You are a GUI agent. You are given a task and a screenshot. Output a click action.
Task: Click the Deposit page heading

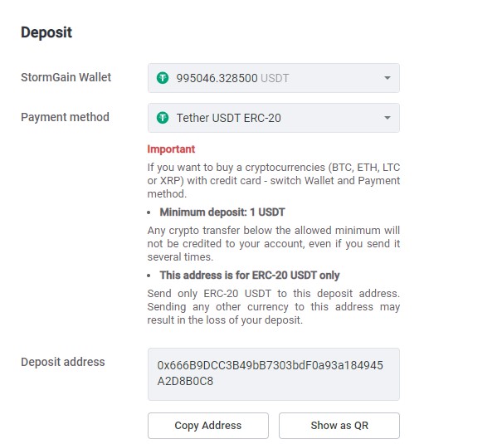[x=46, y=33]
